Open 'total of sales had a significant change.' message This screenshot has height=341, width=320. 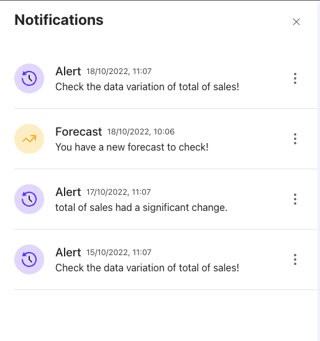click(141, 207)
